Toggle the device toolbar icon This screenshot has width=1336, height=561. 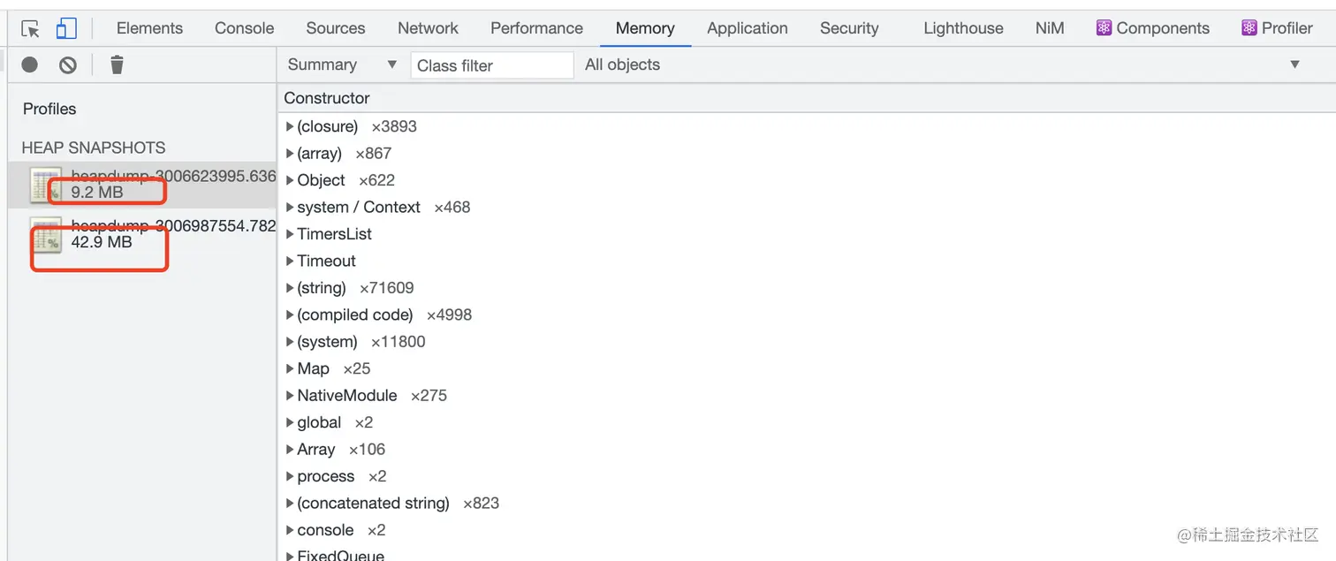[x=66, y=28]
